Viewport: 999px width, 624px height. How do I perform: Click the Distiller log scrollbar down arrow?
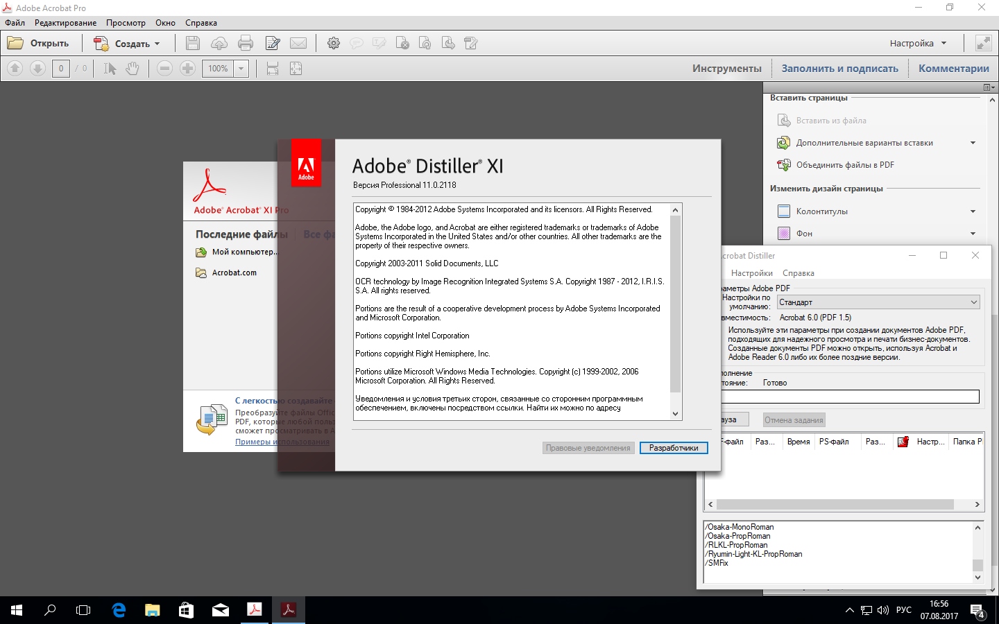[977, 577]
